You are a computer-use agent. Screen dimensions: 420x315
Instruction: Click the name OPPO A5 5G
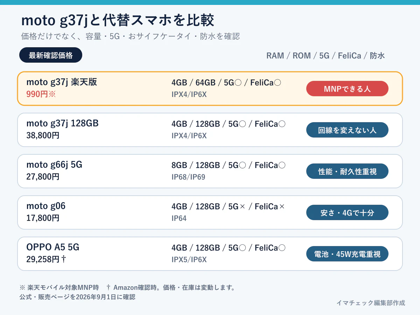coord(53,247)
